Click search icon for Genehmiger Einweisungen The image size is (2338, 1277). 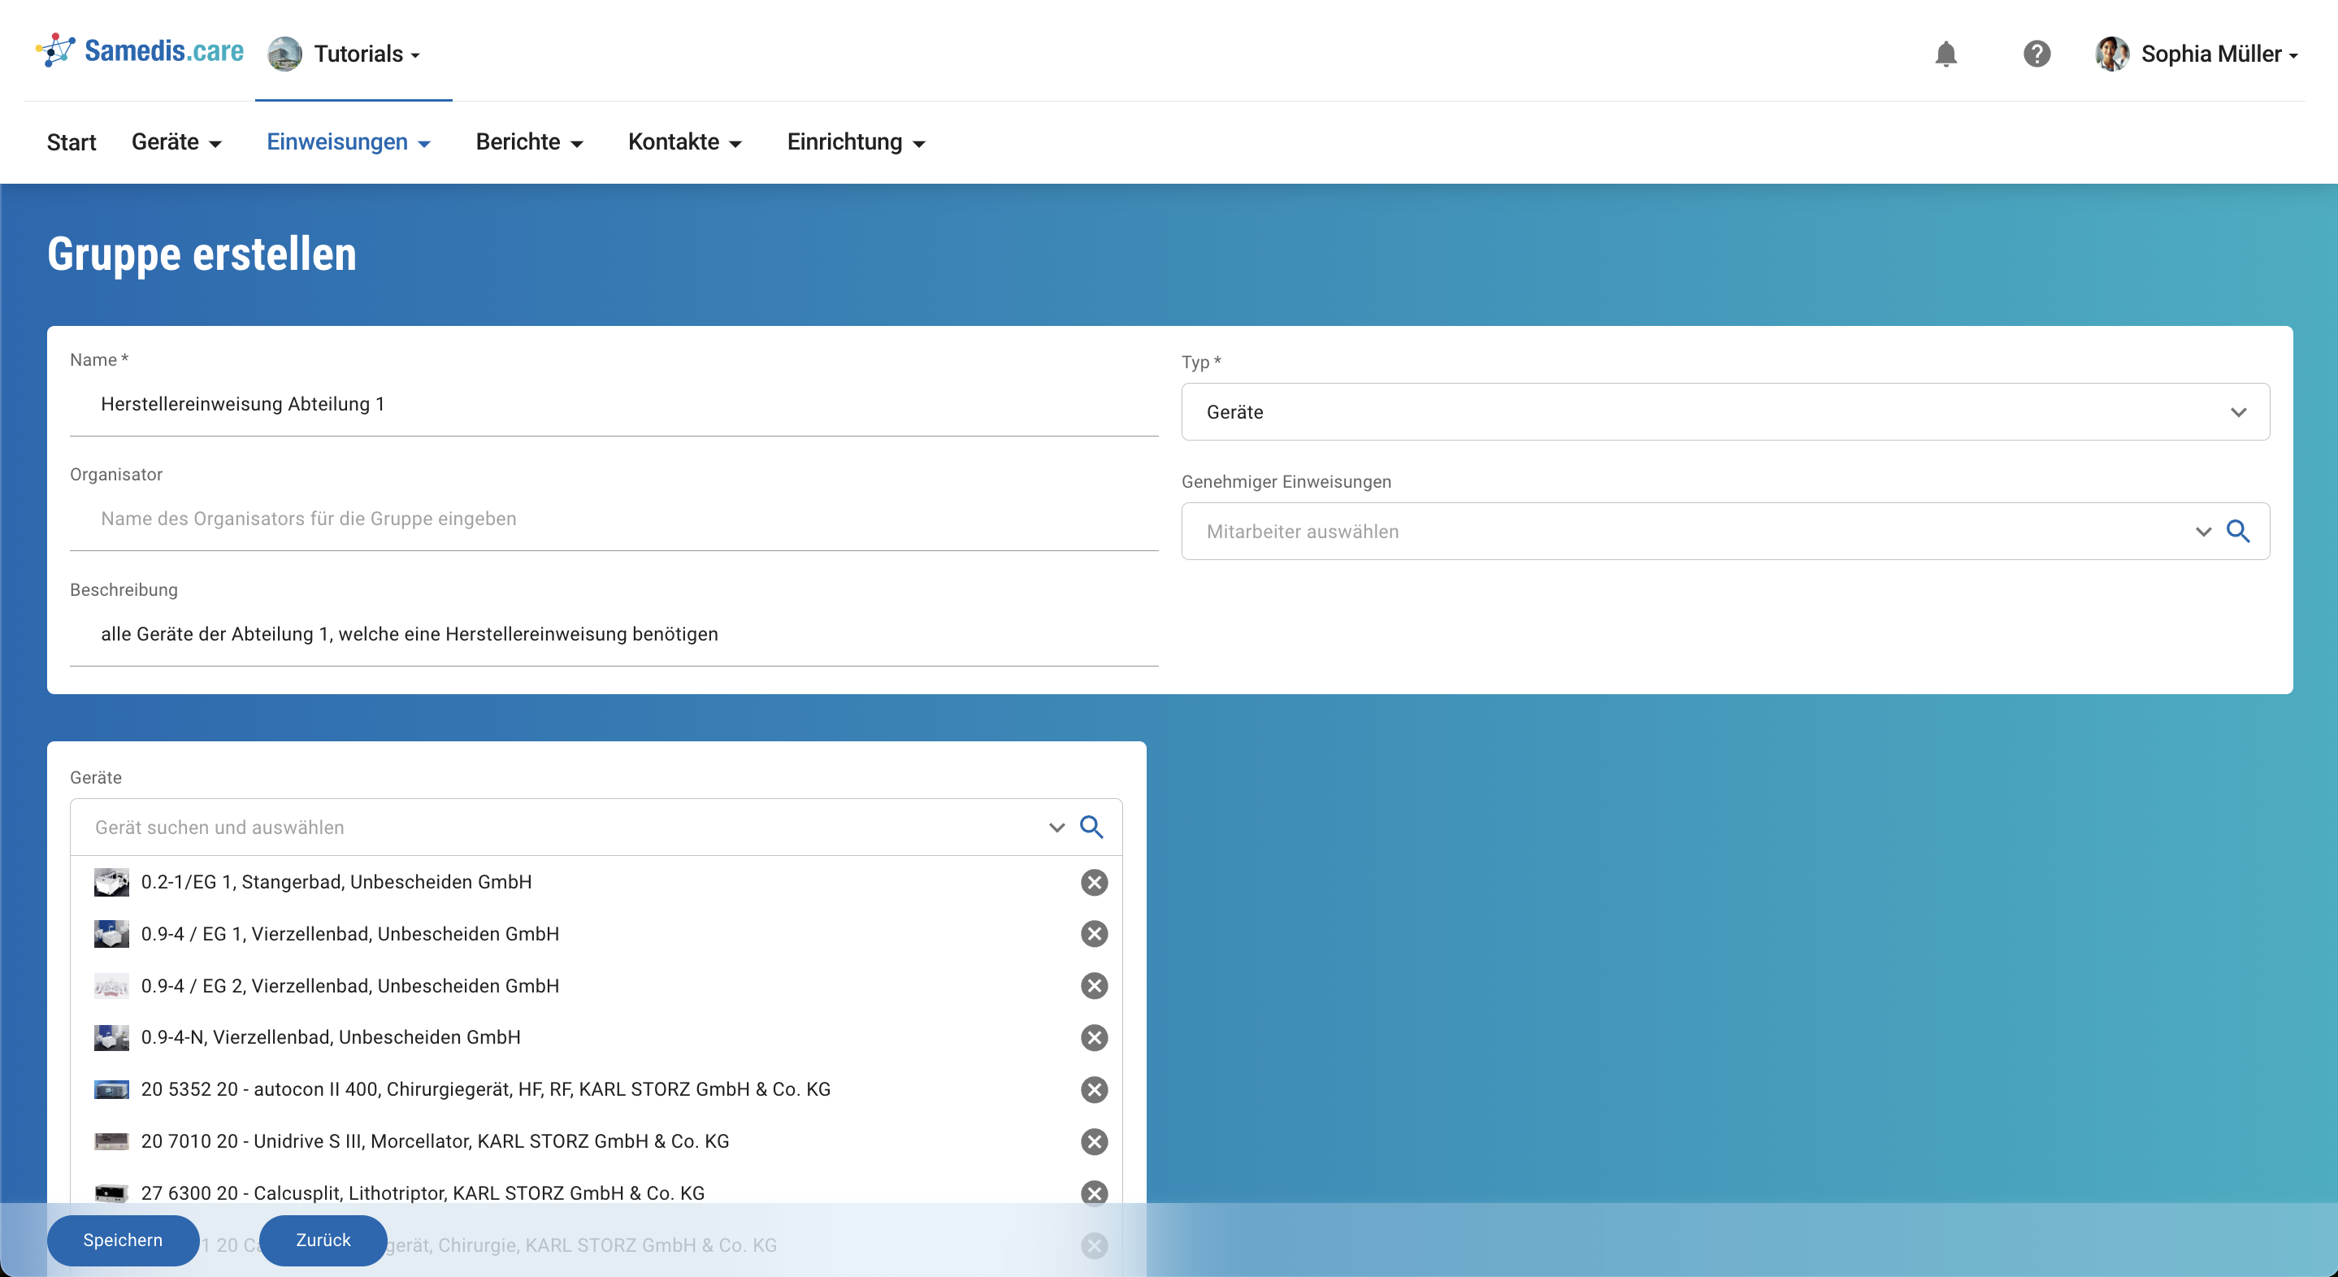coord(2237,531)
